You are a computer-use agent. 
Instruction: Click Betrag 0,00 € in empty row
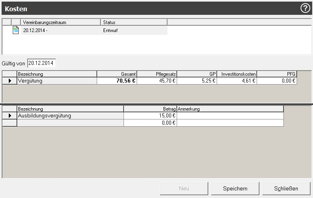(150, 123)
